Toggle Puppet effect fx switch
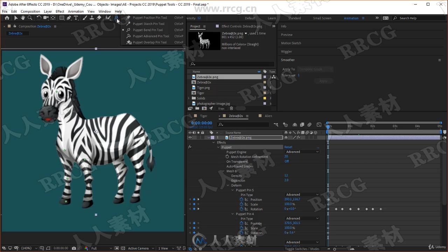This screenshot has height=252, width=448. (x=190, y=147)
